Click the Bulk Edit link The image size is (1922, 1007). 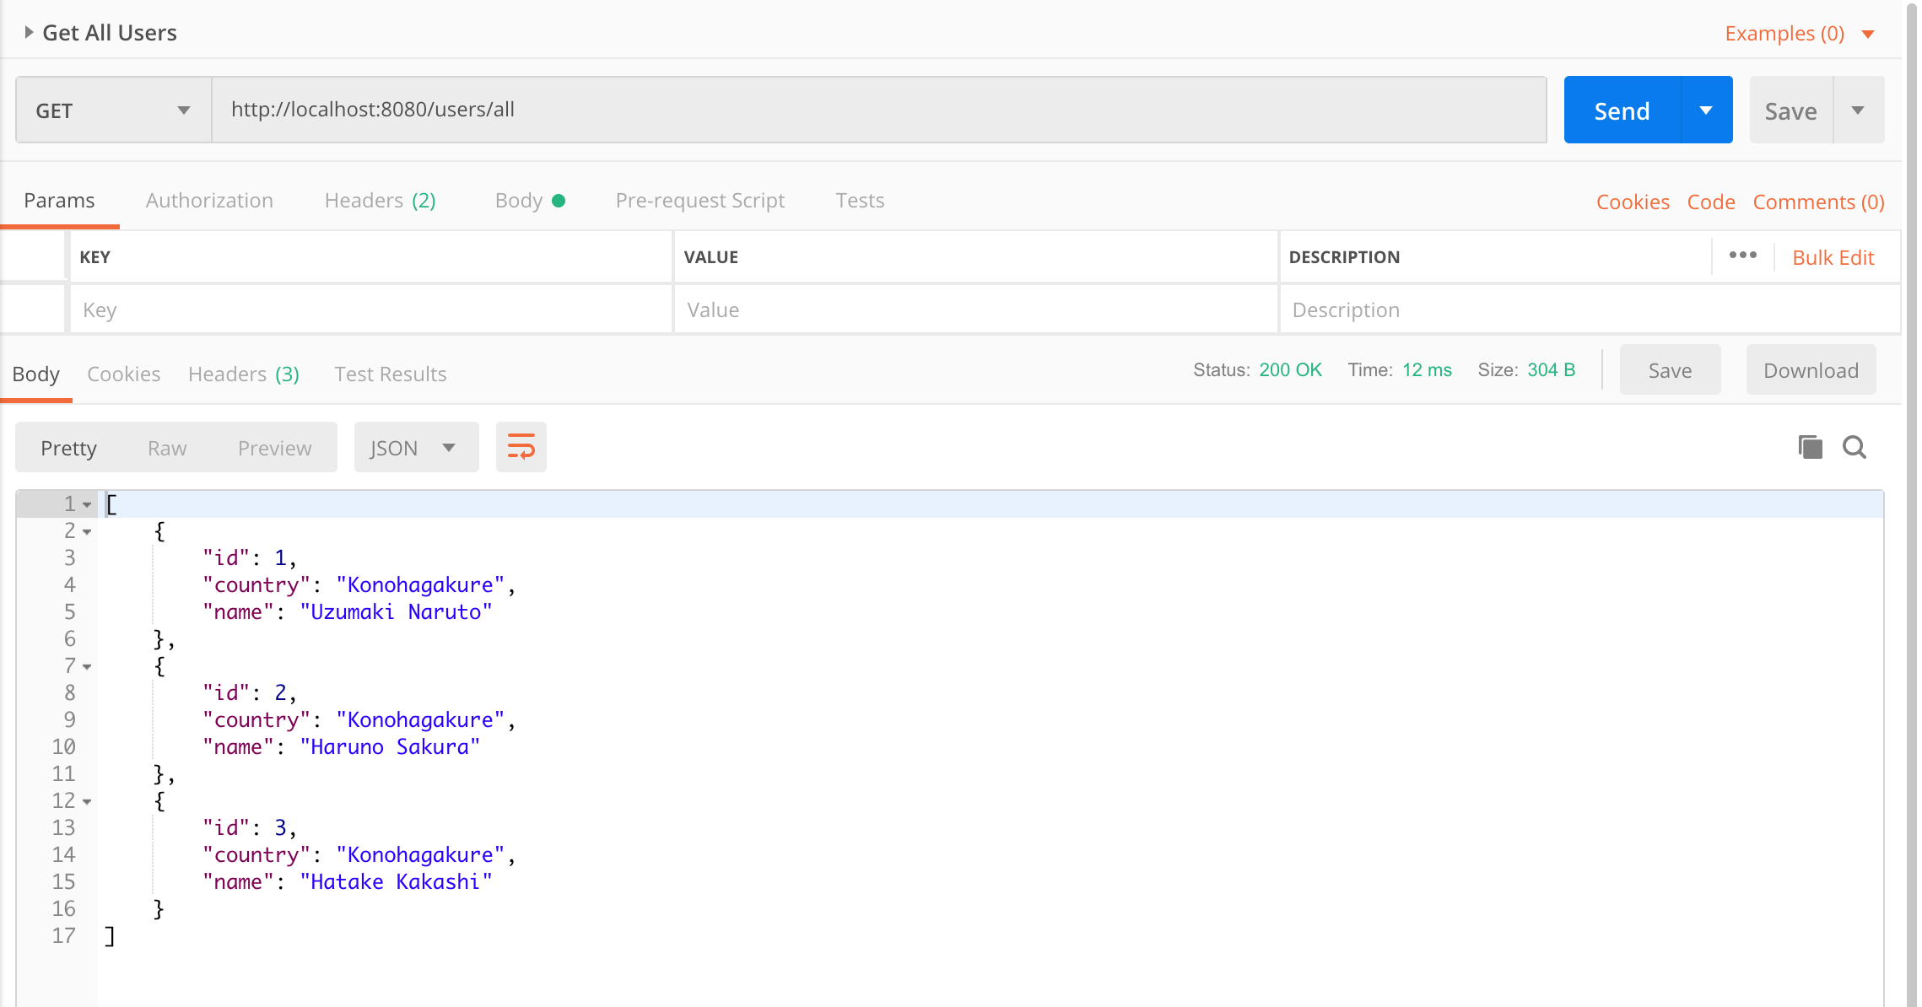click(1833, 258)
